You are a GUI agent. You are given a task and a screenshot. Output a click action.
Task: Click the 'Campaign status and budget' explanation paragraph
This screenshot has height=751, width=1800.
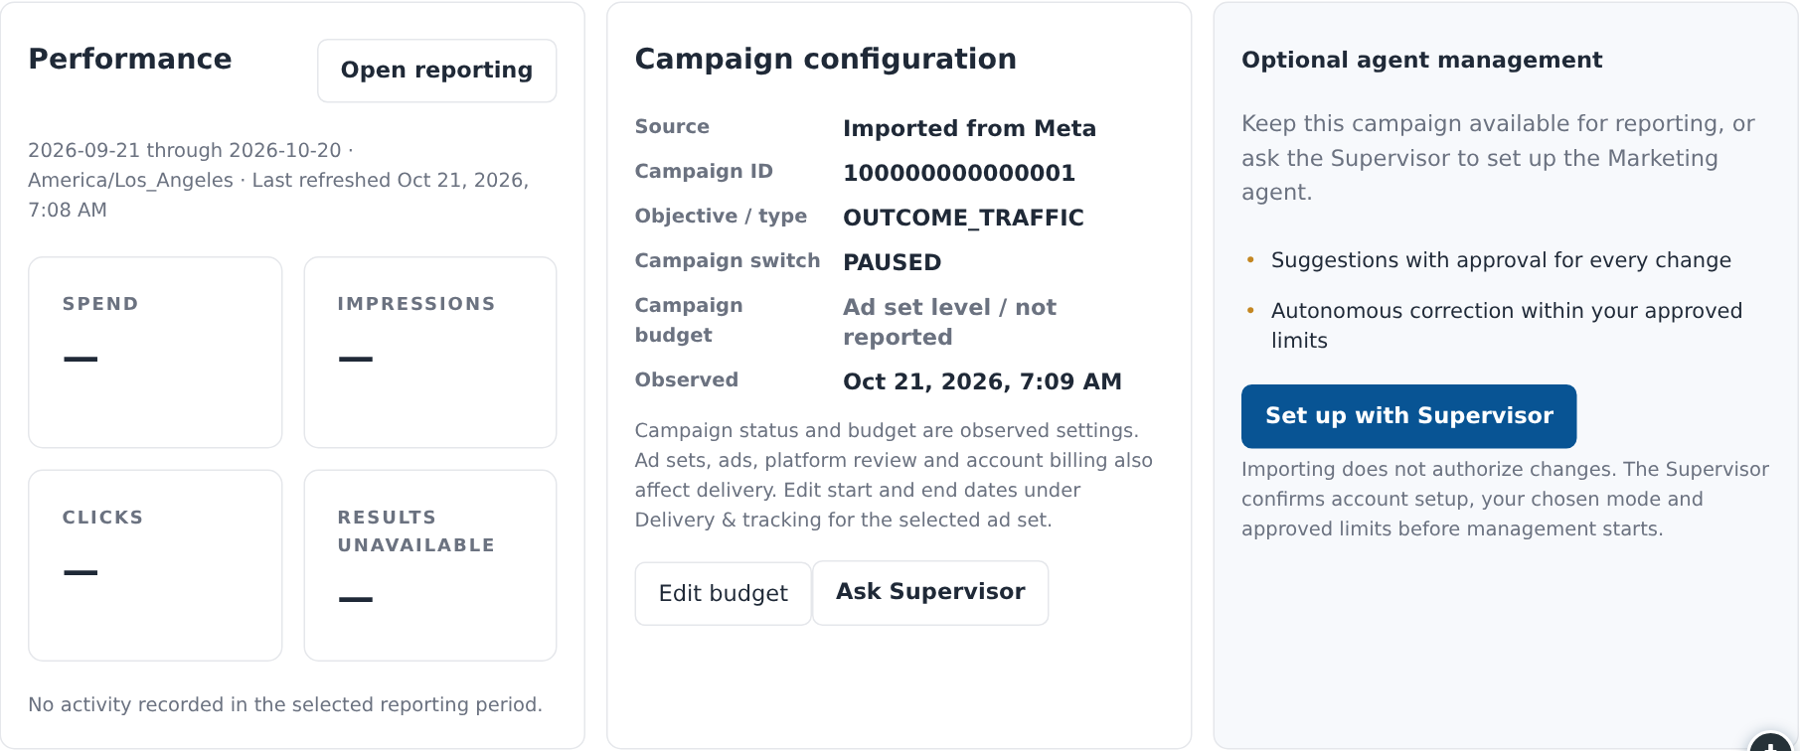(x=894, y=475)
